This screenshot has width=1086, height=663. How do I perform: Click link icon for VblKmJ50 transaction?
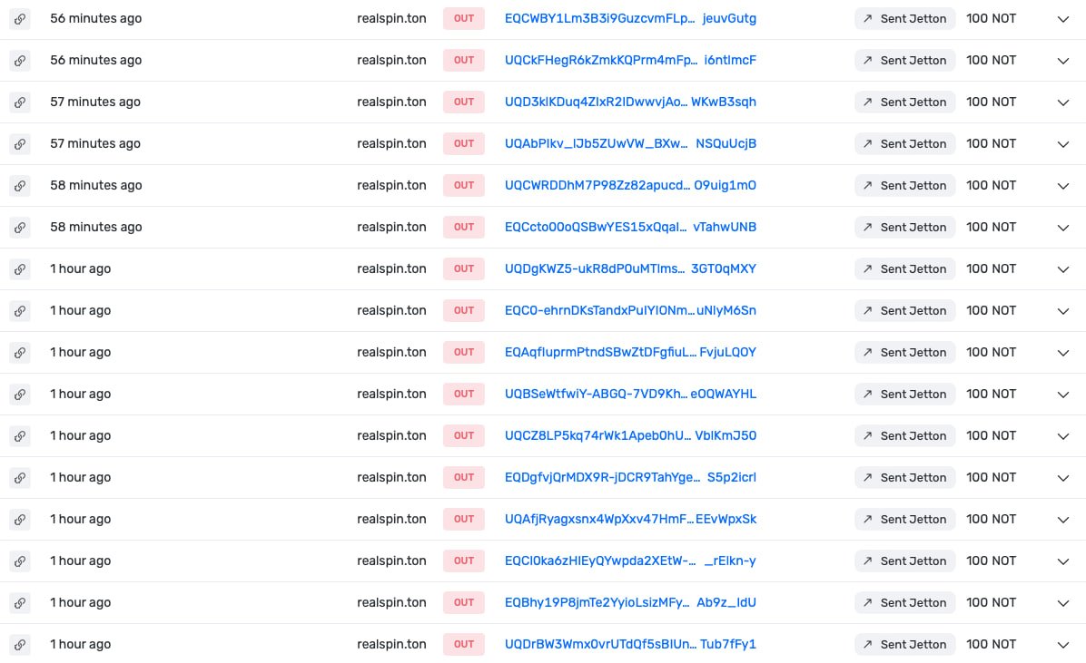pos(20,435)
